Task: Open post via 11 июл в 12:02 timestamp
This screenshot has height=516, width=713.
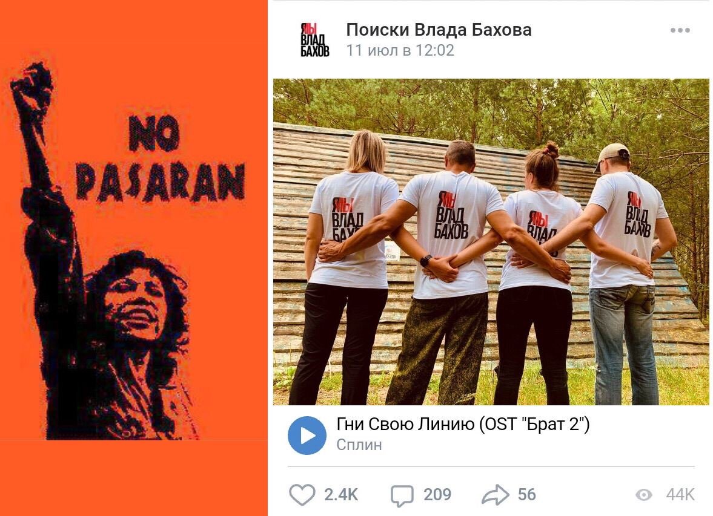Action: [400, 50]
